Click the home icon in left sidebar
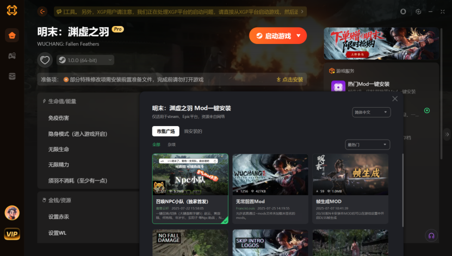The height and width of the screenshot is (256, 452). [11, 36]
